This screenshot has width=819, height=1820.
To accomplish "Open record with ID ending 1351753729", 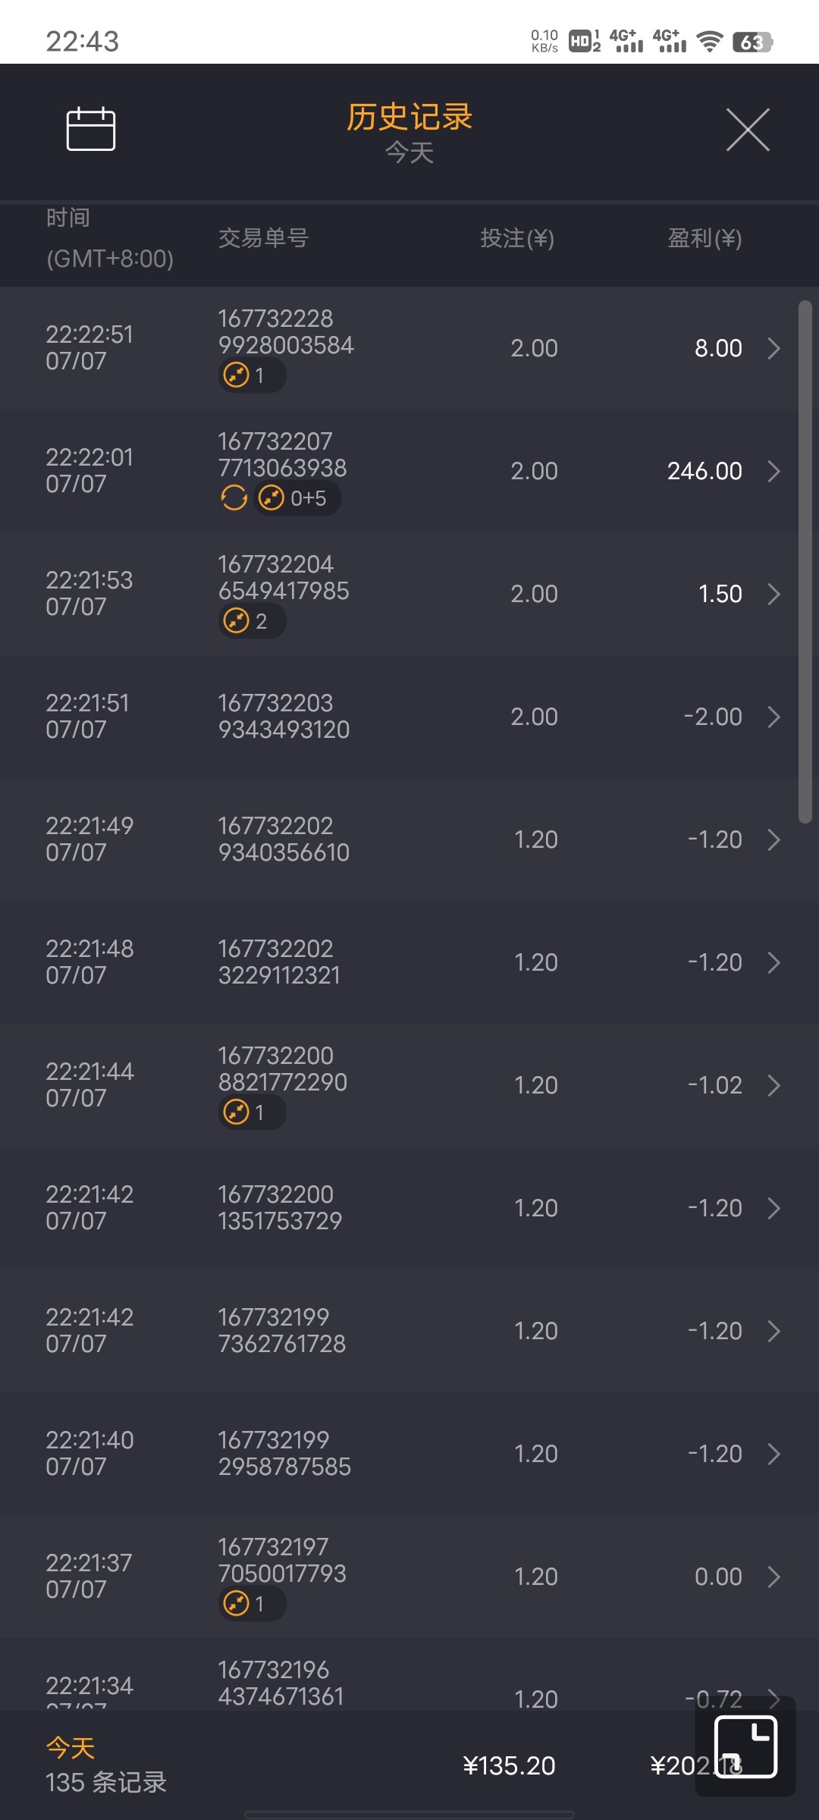I will click(280, 1208).
